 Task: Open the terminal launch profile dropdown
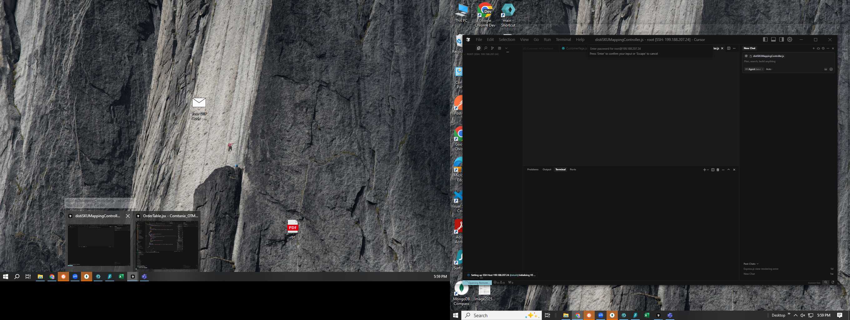coord(708,170)
